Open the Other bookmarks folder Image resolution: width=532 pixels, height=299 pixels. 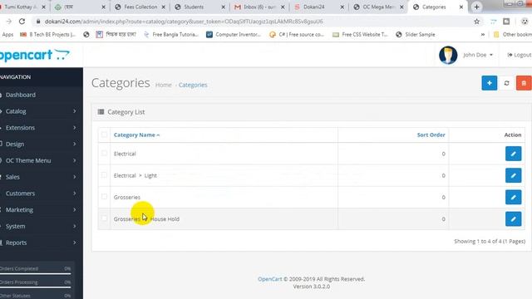(512, 35)
